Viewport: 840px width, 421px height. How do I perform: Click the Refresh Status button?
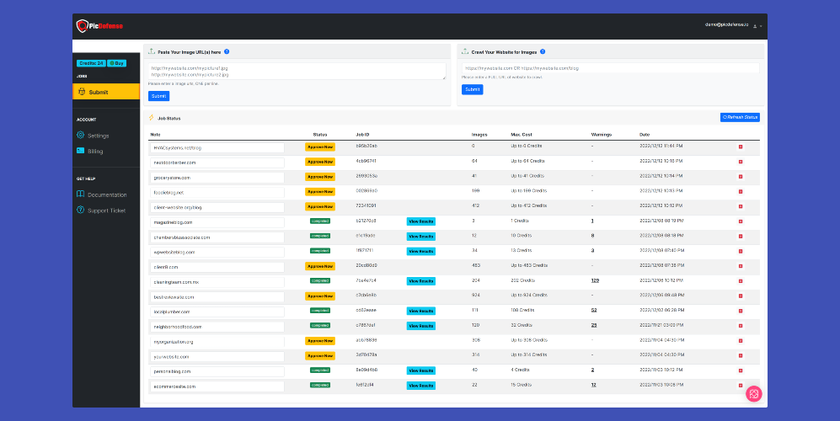(x=740, y=117)
